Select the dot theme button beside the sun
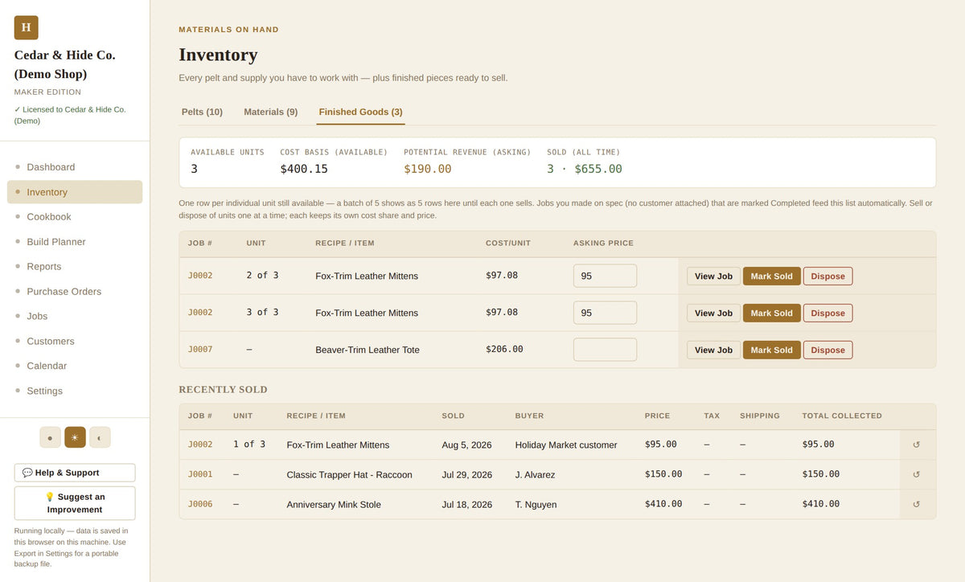965x582 pixels. click(x=50, y=437)
